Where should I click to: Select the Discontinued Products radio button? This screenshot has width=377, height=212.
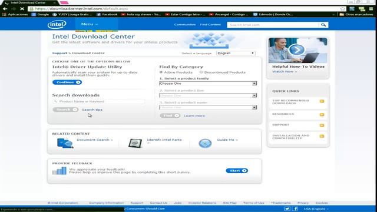point(201,72)
